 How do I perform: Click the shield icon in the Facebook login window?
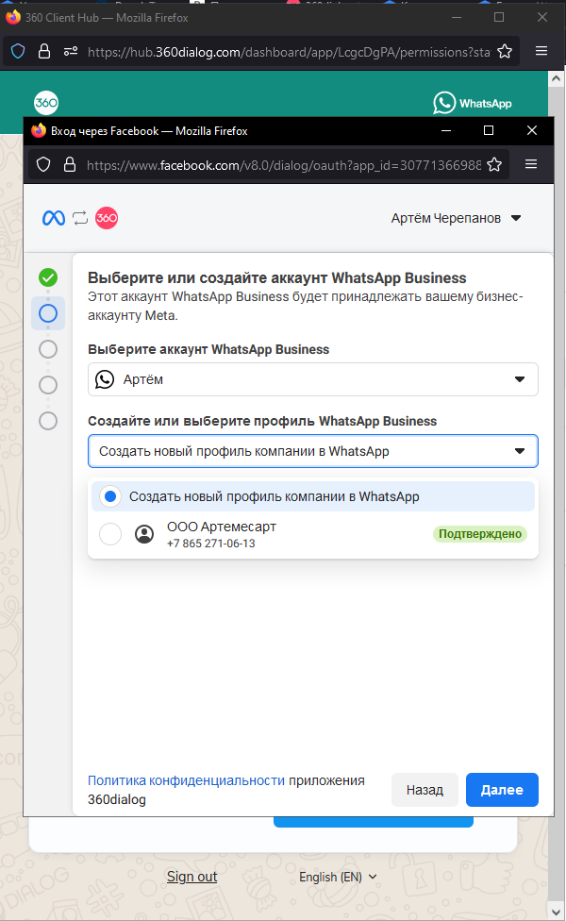43,164
